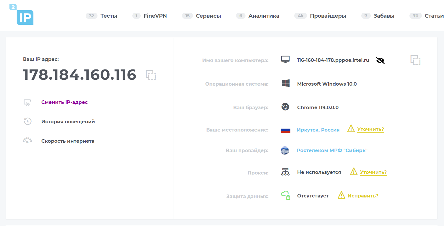This screenshot has height=226, width=444.
Task: Open the Сервисы menu
Action: pyautogui.click(x=208, y=16)
